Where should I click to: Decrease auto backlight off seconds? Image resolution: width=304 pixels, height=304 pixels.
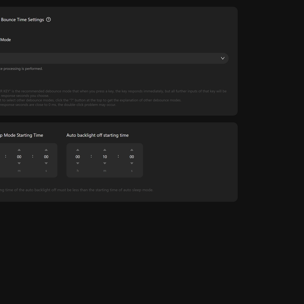(x=132, y=163)
